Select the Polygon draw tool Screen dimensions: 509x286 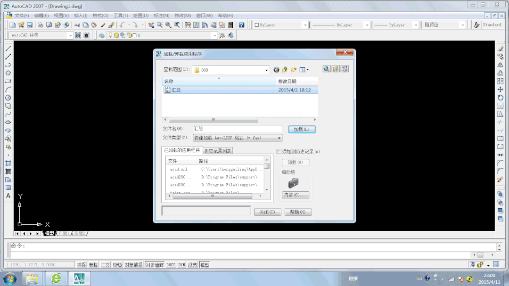pyautogui.click(x=8, y=73)
